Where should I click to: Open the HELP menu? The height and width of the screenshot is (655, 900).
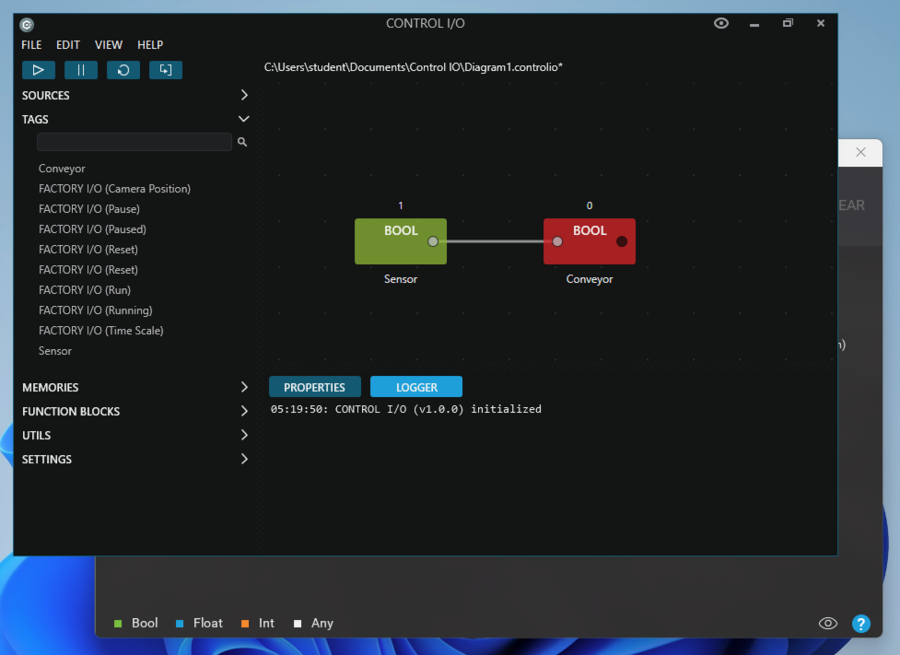150,45
